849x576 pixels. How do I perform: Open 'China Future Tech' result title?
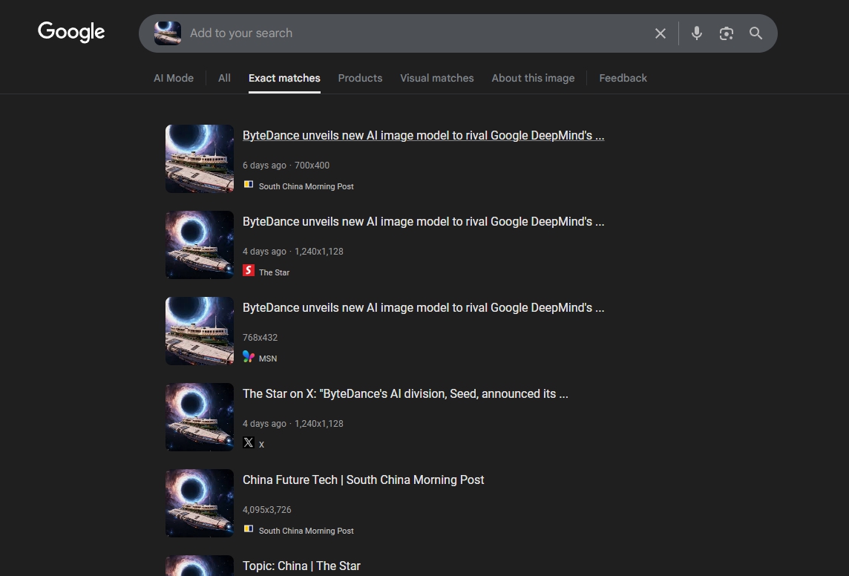click(364, 480)
